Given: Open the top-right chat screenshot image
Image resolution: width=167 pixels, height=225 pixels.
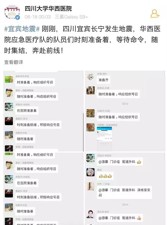Looking at the screenshot, I should click(125, 111).
